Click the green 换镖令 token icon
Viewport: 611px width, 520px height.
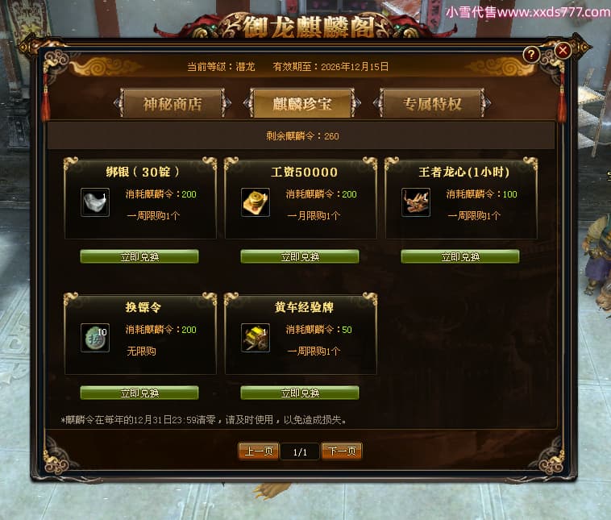95,338
